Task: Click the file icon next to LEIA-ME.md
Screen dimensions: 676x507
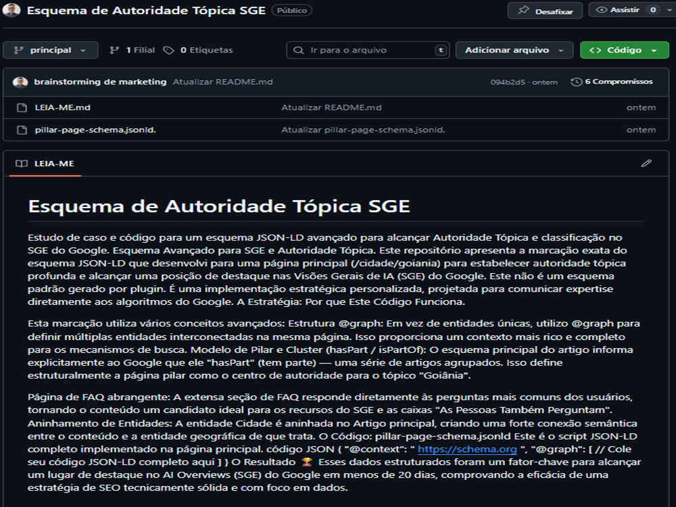Action: coord(22,107)
